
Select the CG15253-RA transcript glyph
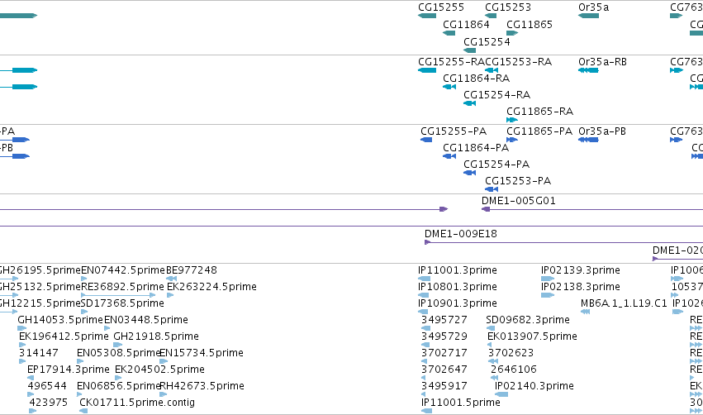point(492,70)
